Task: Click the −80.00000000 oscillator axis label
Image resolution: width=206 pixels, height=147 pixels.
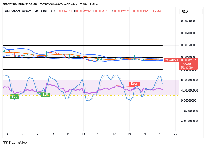Action: coord(190,121)
